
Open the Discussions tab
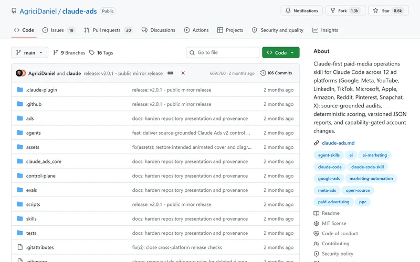click(159, 30)
